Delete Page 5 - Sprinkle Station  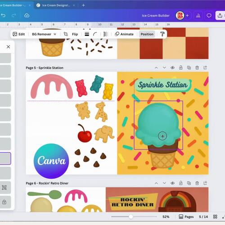point(197,67)
